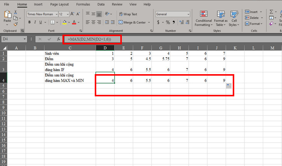Apply the Borders icon

point(53,22)
